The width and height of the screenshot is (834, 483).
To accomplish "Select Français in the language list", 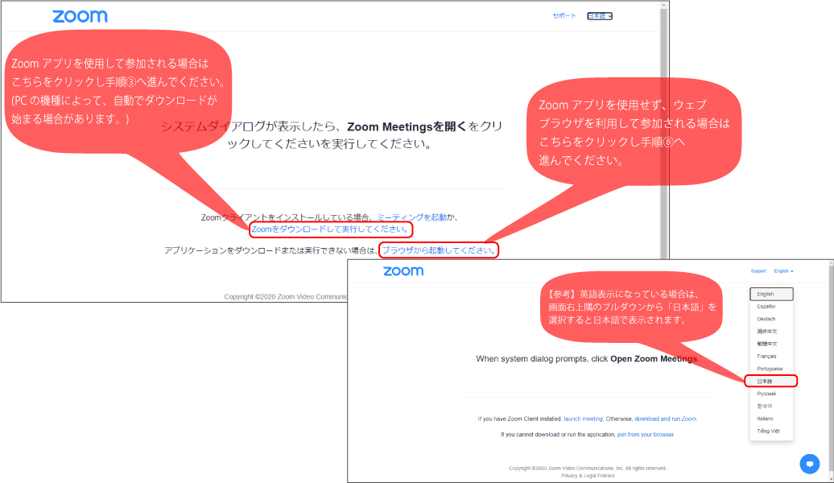I will (x=771, y=357).
